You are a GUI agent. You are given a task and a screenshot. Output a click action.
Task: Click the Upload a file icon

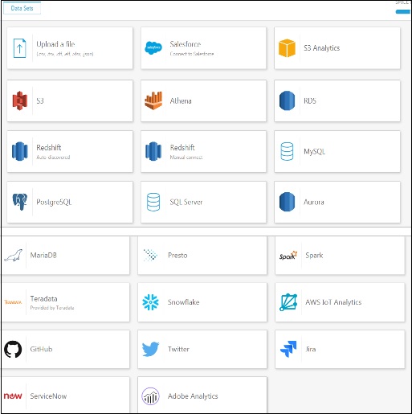pos(19,48)
